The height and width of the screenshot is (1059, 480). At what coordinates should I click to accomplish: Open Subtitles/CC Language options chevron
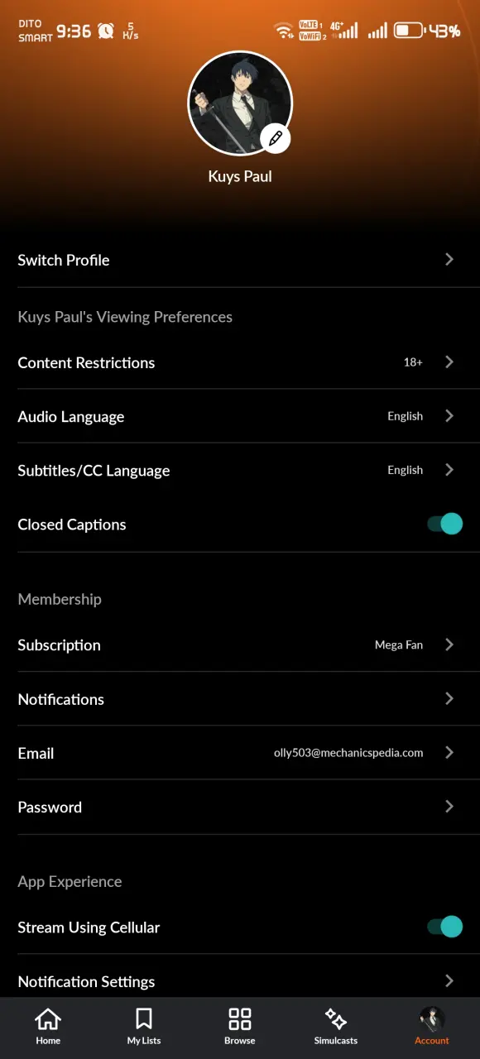[449, 470]
